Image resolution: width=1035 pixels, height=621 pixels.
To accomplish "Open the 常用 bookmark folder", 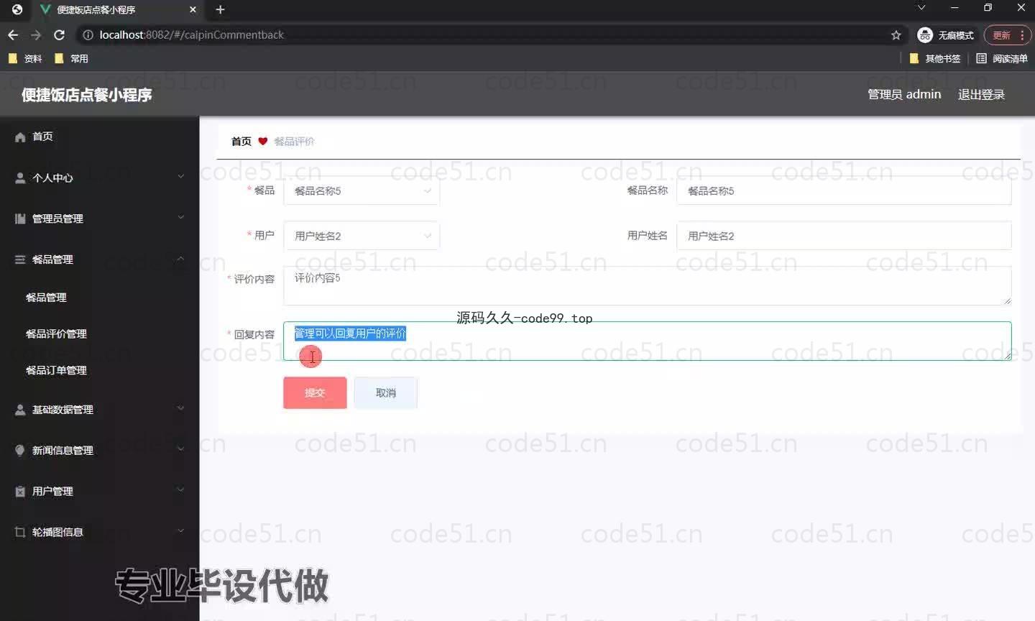I will tap(71, 58).
